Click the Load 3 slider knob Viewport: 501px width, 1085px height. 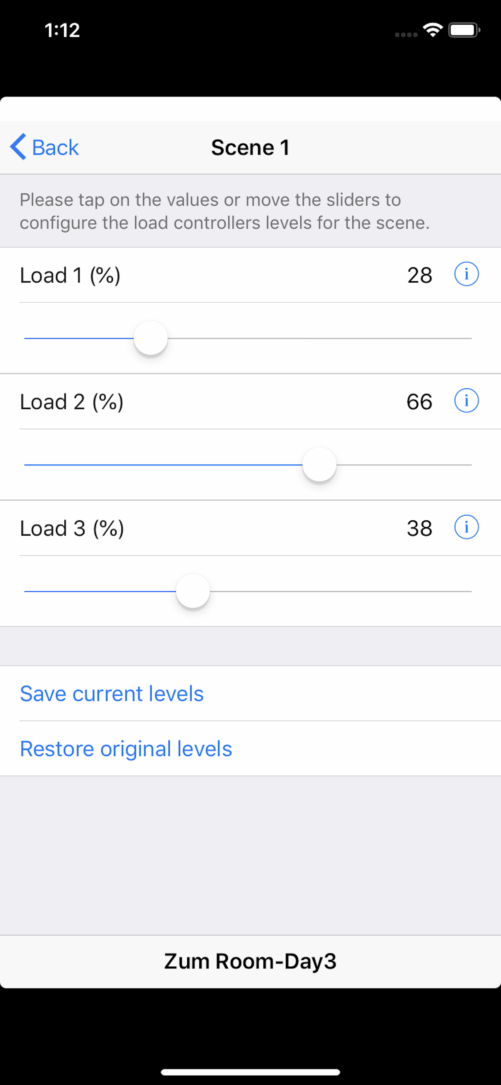pyautogui.click(x=193, y=591)
